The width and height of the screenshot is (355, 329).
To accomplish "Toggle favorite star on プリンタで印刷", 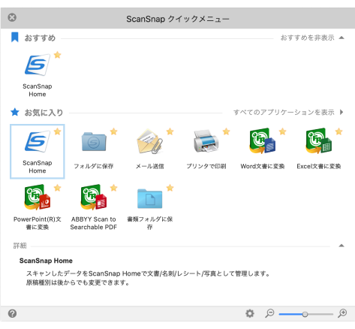I will pos(227,131).
